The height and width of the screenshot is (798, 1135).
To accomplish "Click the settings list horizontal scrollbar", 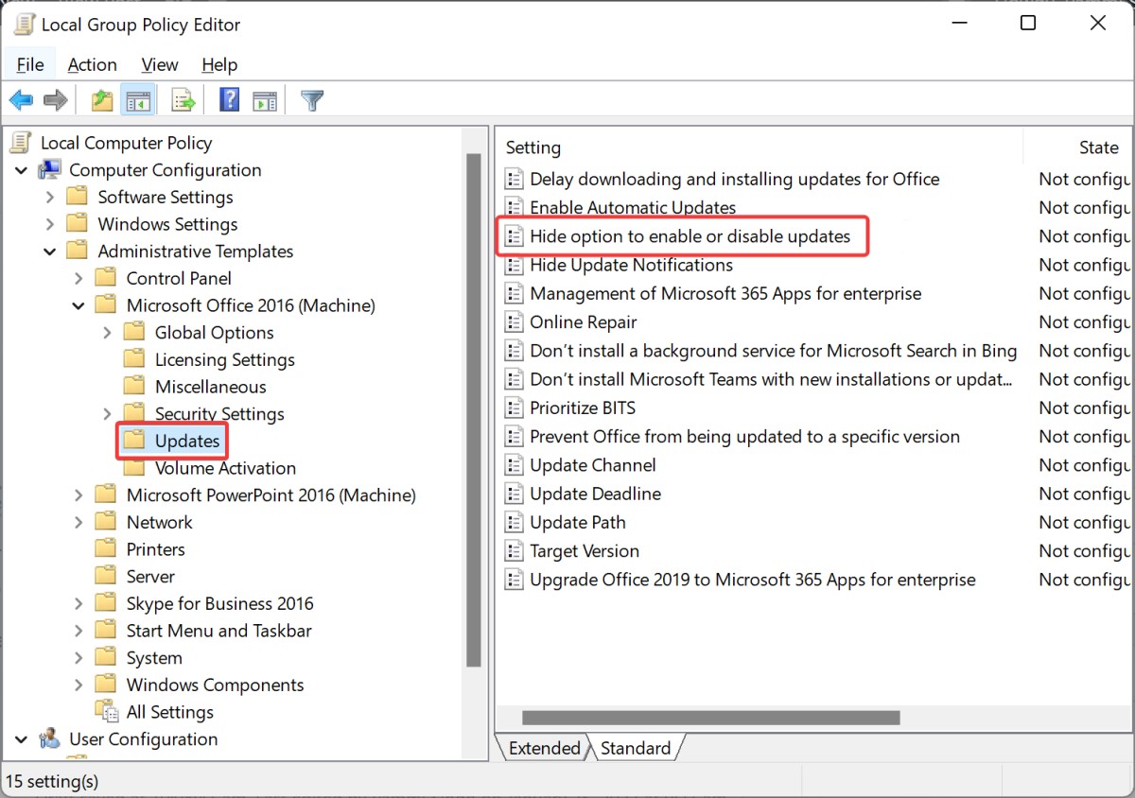I will (x=710, y=719).
